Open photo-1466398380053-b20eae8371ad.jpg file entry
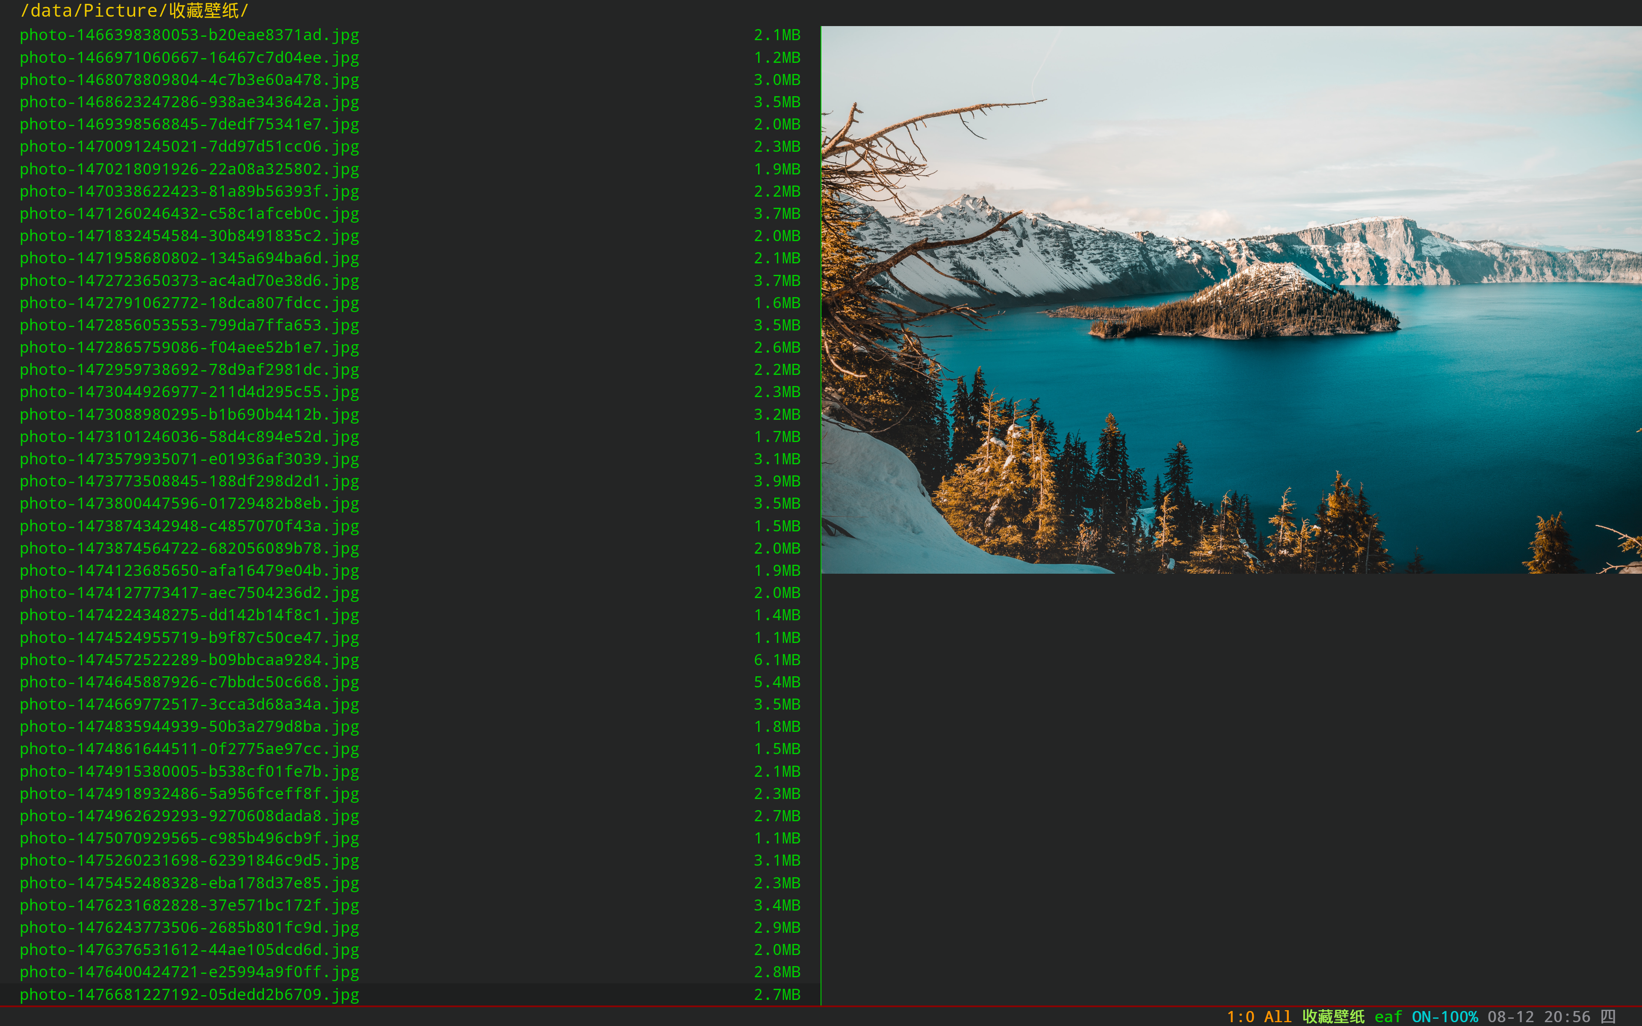Viewport: 1642px width, 1026px height. 189,35
